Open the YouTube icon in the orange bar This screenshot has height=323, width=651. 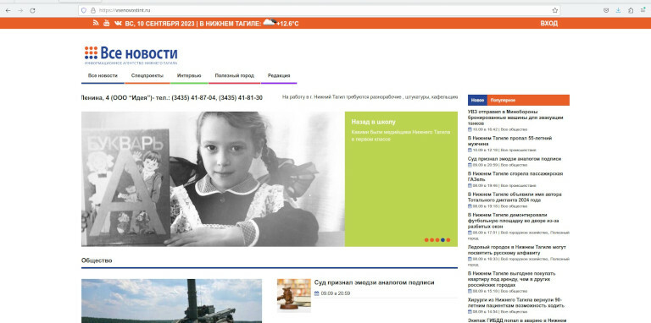coord(106,23)
